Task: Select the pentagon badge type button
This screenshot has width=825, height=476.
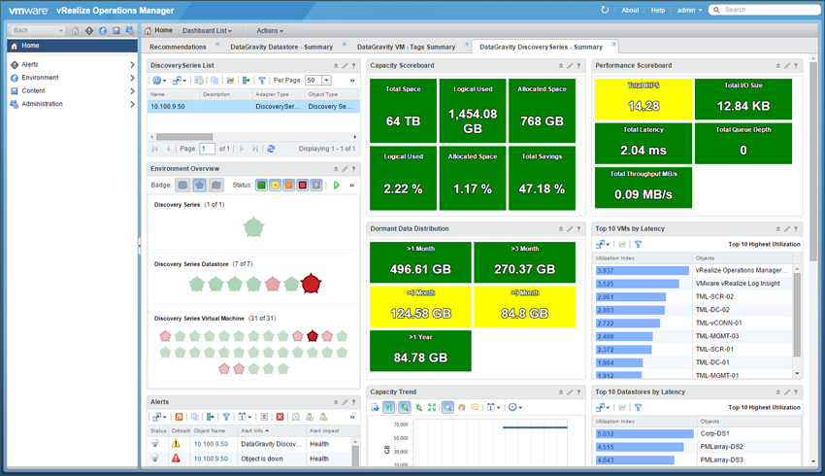Action: coord(199,185)
